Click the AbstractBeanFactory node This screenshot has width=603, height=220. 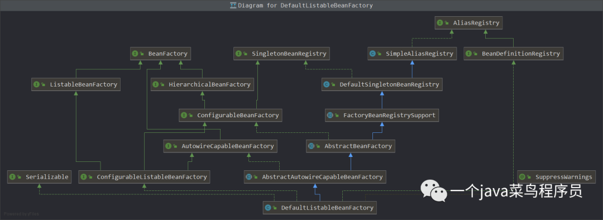click(x=351, y=146)
